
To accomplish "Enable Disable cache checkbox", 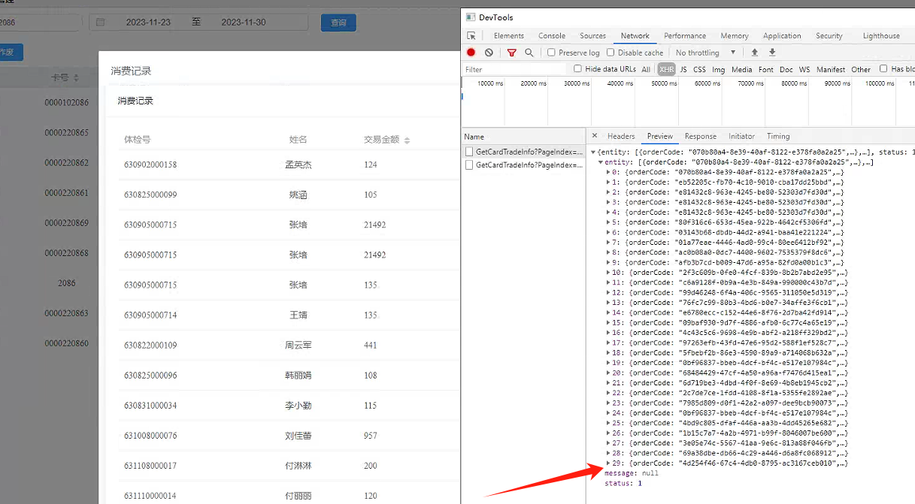I will tap(611, 53).
